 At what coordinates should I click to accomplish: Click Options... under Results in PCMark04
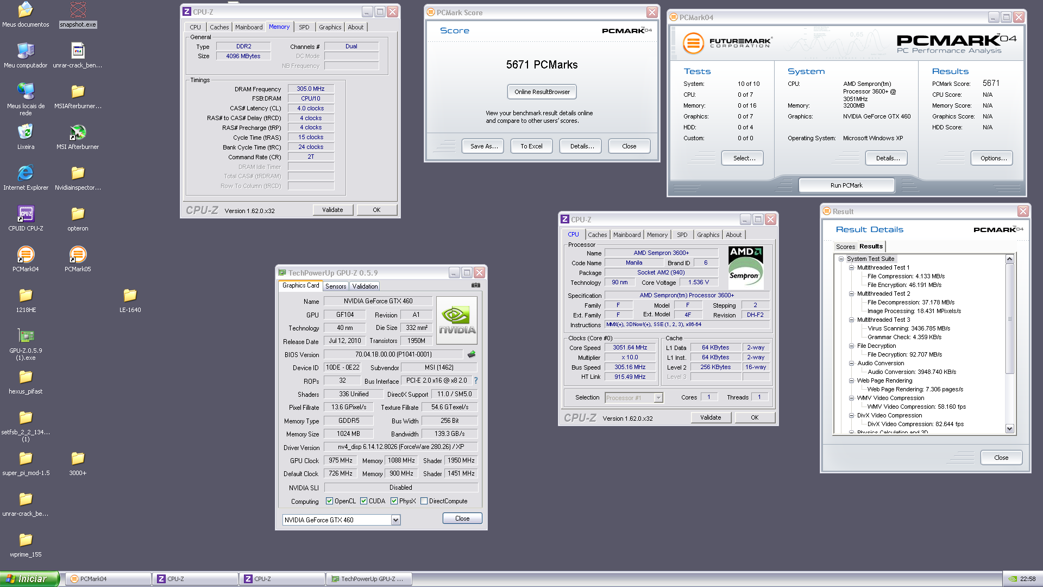(x=992, y=158)
